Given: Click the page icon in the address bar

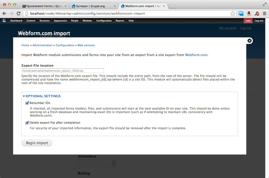Looking at the screenshot, I should [x=26, y=14].
